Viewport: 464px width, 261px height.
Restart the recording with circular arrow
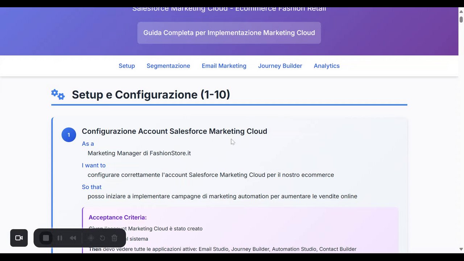(x=103, y=238)
